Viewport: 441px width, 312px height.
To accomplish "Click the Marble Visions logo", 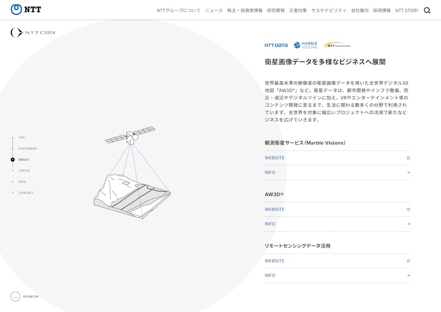I will click(305, 45).
